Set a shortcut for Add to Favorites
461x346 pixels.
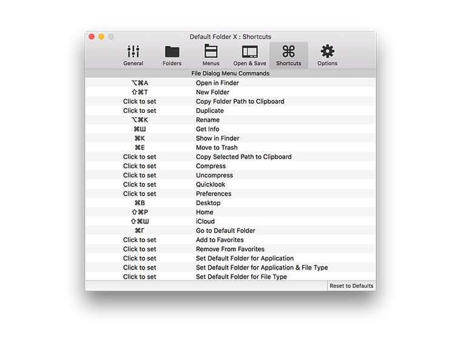click(x=140, y=240)
